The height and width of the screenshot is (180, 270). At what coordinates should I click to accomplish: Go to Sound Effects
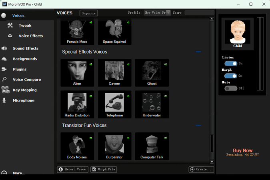click(x=26, y=48)
